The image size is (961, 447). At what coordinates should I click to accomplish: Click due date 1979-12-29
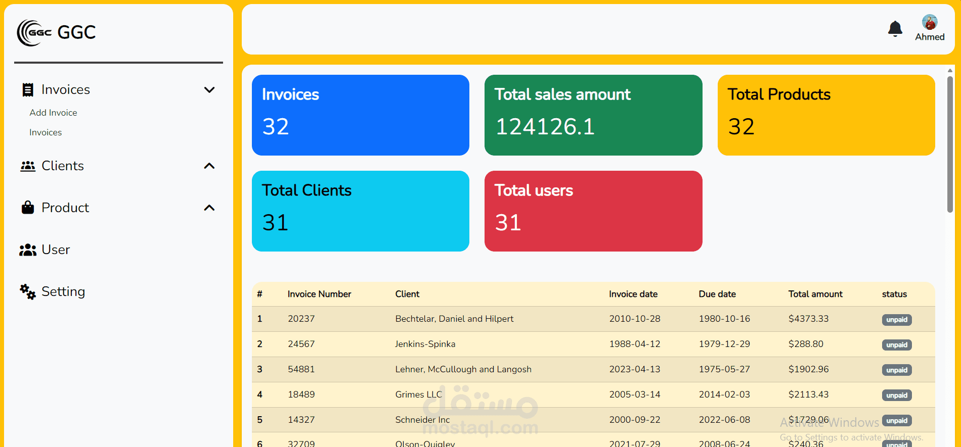724,344
